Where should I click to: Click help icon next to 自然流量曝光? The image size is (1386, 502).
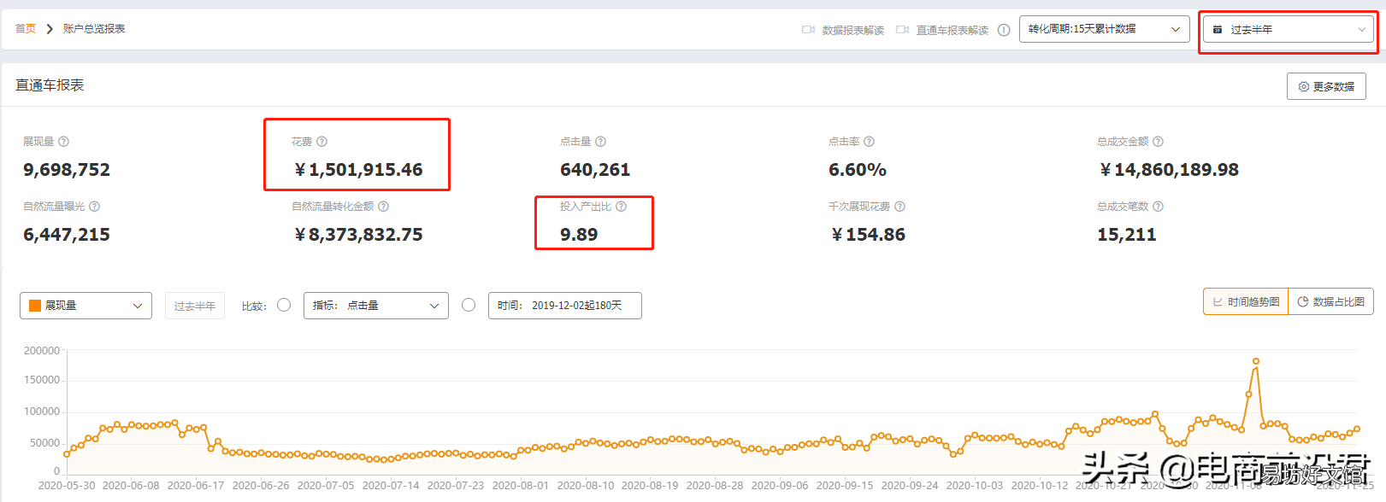click(x=94, y=207)
